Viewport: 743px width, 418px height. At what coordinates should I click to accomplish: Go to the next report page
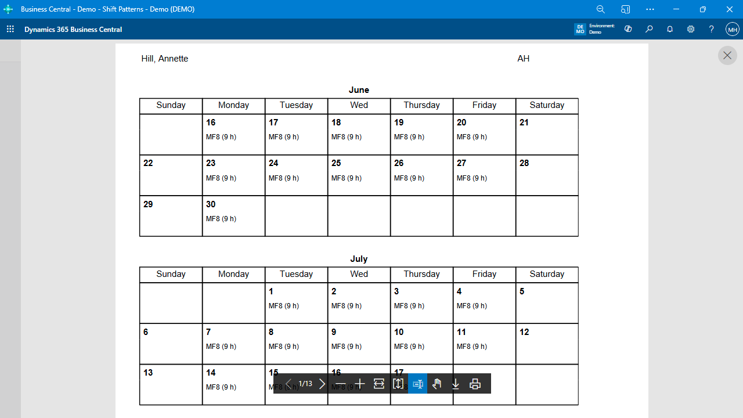click(323, 384)
